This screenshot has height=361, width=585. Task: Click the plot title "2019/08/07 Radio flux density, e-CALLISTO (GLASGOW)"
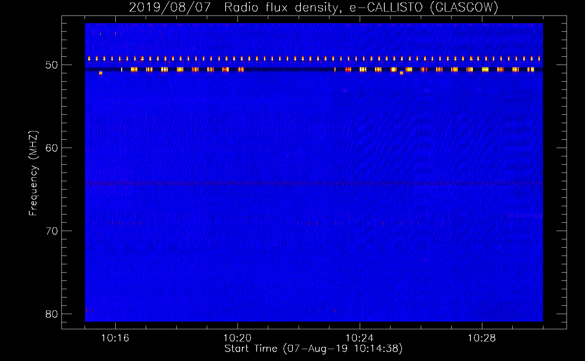pos(313,7)
